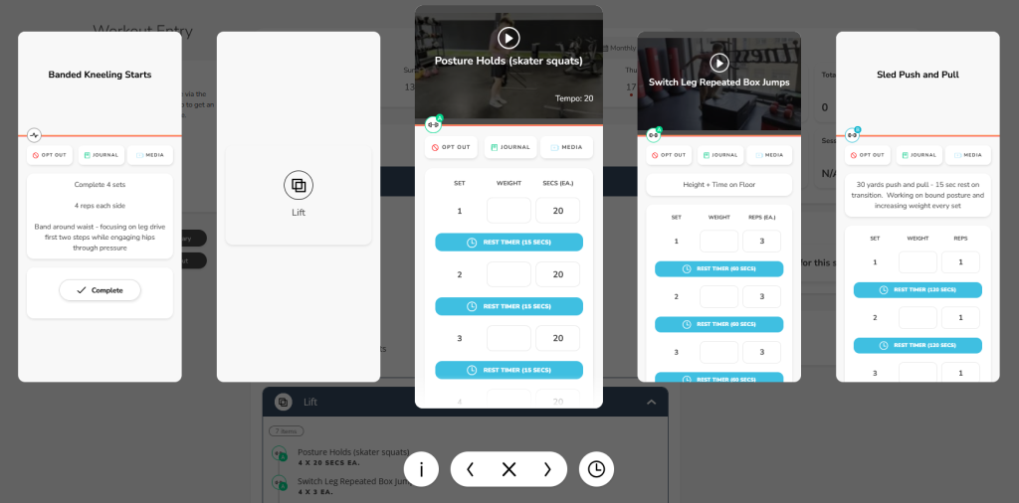Go to next exercise card with right chevron
This screenshot has width=1019, height=503.
547,469
